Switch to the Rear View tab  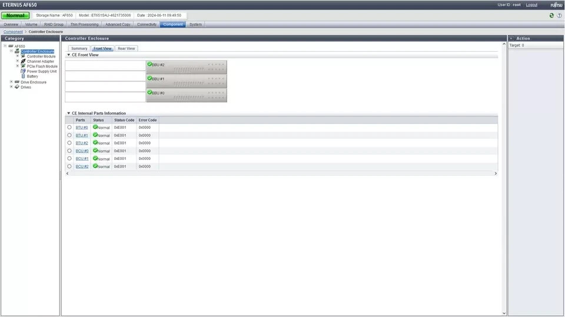[126, 48]
